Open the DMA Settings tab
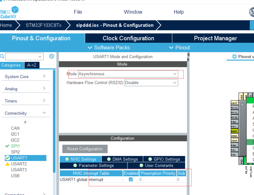This screenshot has width=254, height=195. pyautogui.click(x=122, y=159)
